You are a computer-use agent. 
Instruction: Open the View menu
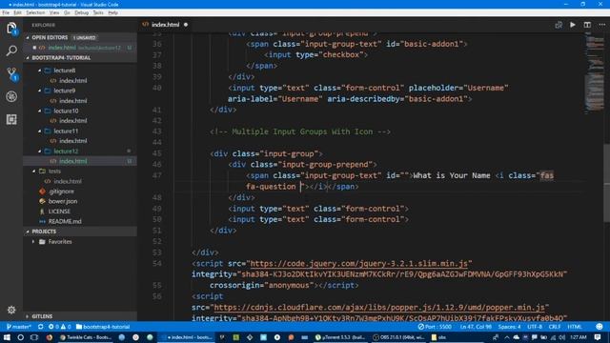click(54, 12)
